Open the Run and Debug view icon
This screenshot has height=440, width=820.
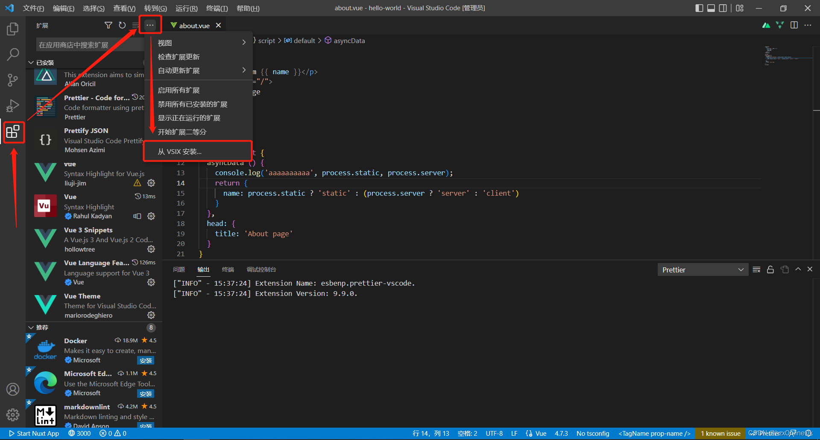click(x=13, y=105)
